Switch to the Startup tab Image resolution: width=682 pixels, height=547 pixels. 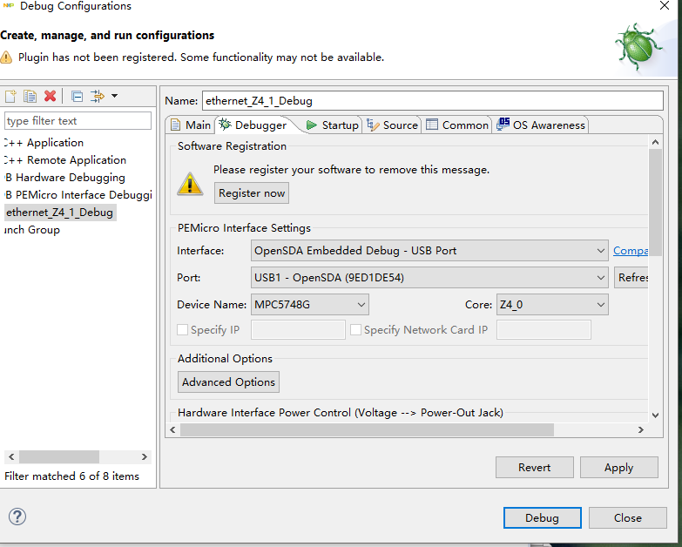coord(332,125)
